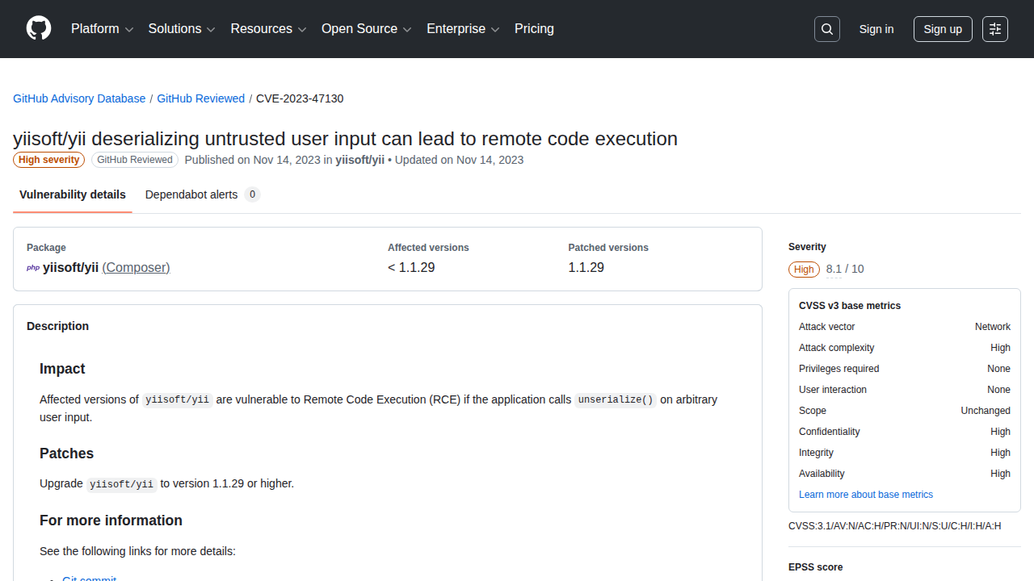Click the unserialize() code snippet
The height and width of the screenshot is (581, 1034).
point(616,399)
